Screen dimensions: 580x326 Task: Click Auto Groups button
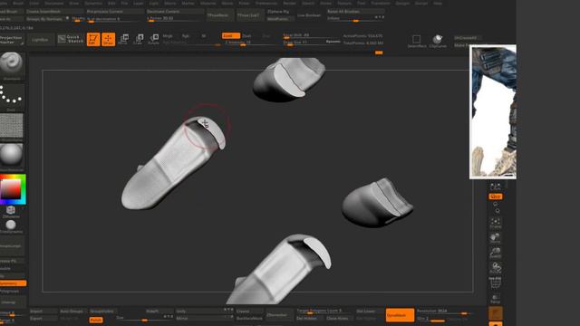pyautogui.click(x=72, y=312)
